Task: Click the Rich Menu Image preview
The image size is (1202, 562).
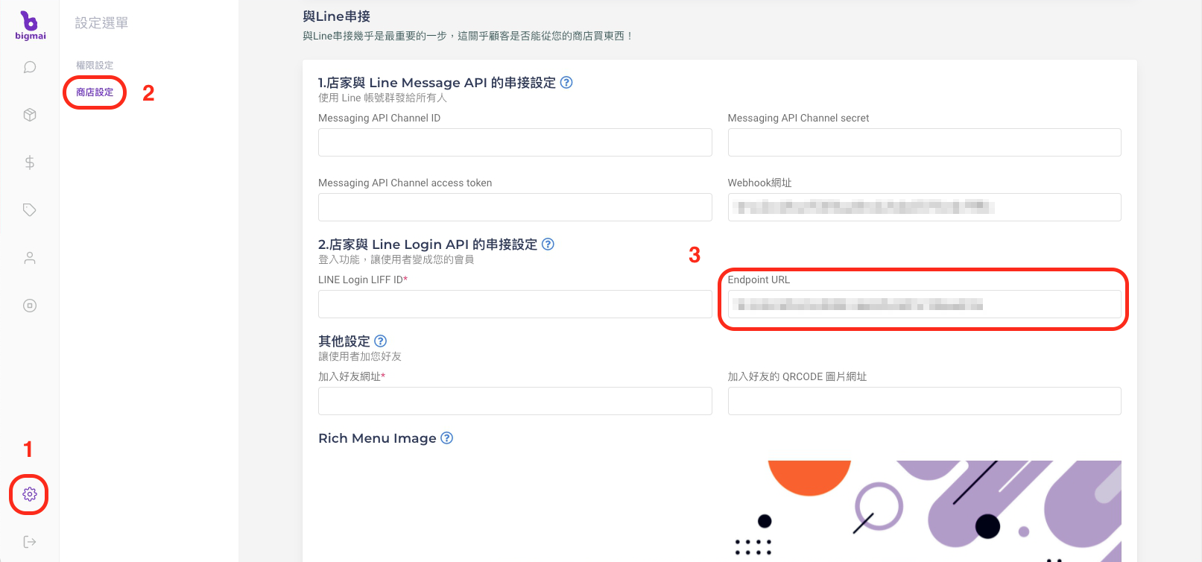Action: [x=924, y=511]
